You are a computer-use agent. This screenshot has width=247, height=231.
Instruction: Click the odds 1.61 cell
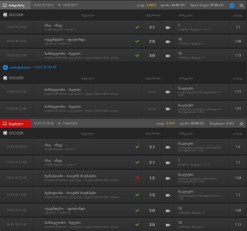click(x=238, y=109)
